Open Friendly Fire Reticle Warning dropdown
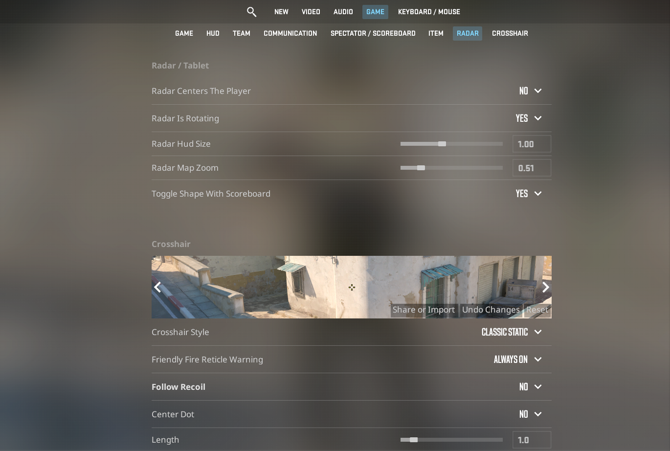Viewport: 670px width, 451px height. click(518, 360)
